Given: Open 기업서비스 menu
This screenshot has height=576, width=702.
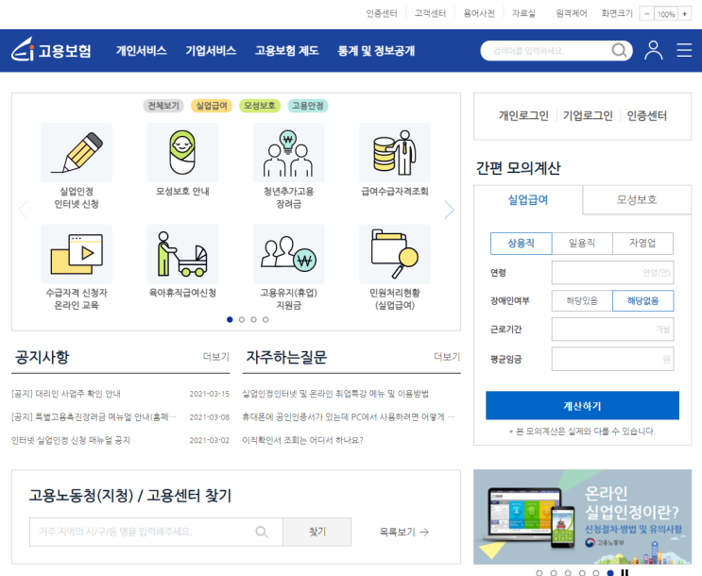Looking at the screenshot, I should tap(211, 51).
